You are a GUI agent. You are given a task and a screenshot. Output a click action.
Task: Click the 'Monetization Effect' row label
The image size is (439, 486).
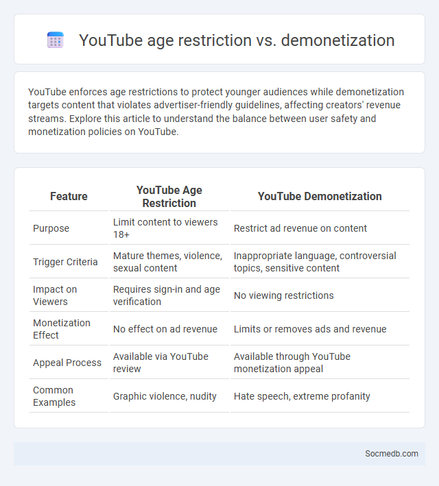coord(62,329)
